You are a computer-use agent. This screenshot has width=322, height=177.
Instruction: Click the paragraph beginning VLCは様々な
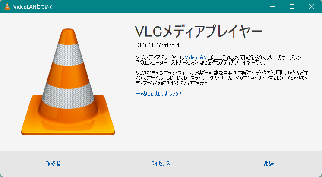pos(222,78)
